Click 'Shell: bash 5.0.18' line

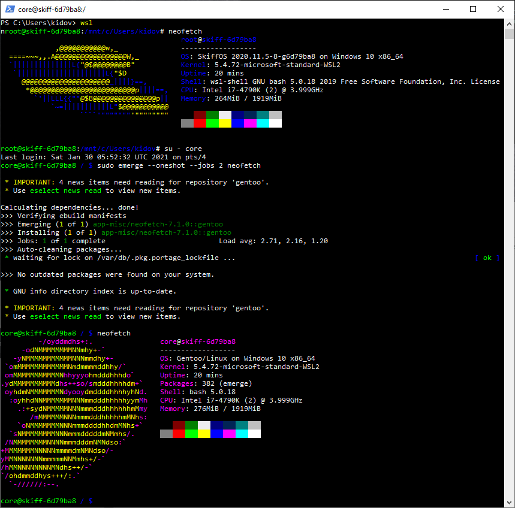point(198,392)
